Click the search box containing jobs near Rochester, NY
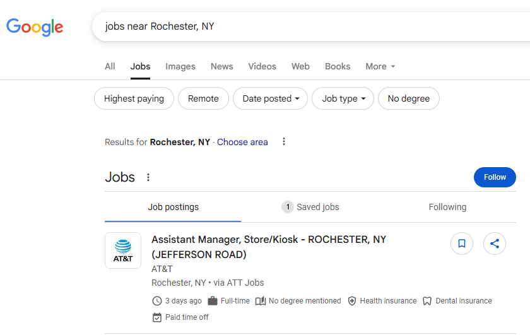Viewport: 530px width, 335px height. click(311, 26)
